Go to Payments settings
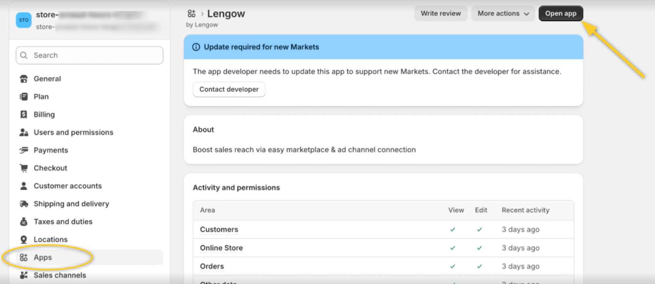The height and width of the screenshot is (284, 655). point(51,150)
